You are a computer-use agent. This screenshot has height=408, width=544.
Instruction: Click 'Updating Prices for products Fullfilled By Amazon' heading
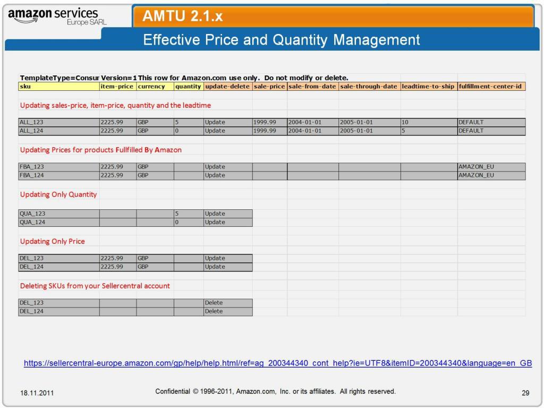coord(100,150)
